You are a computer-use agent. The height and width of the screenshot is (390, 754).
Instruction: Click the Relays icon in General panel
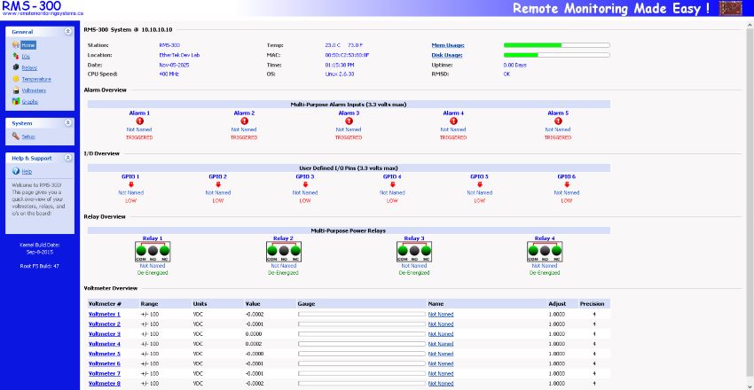16,67
